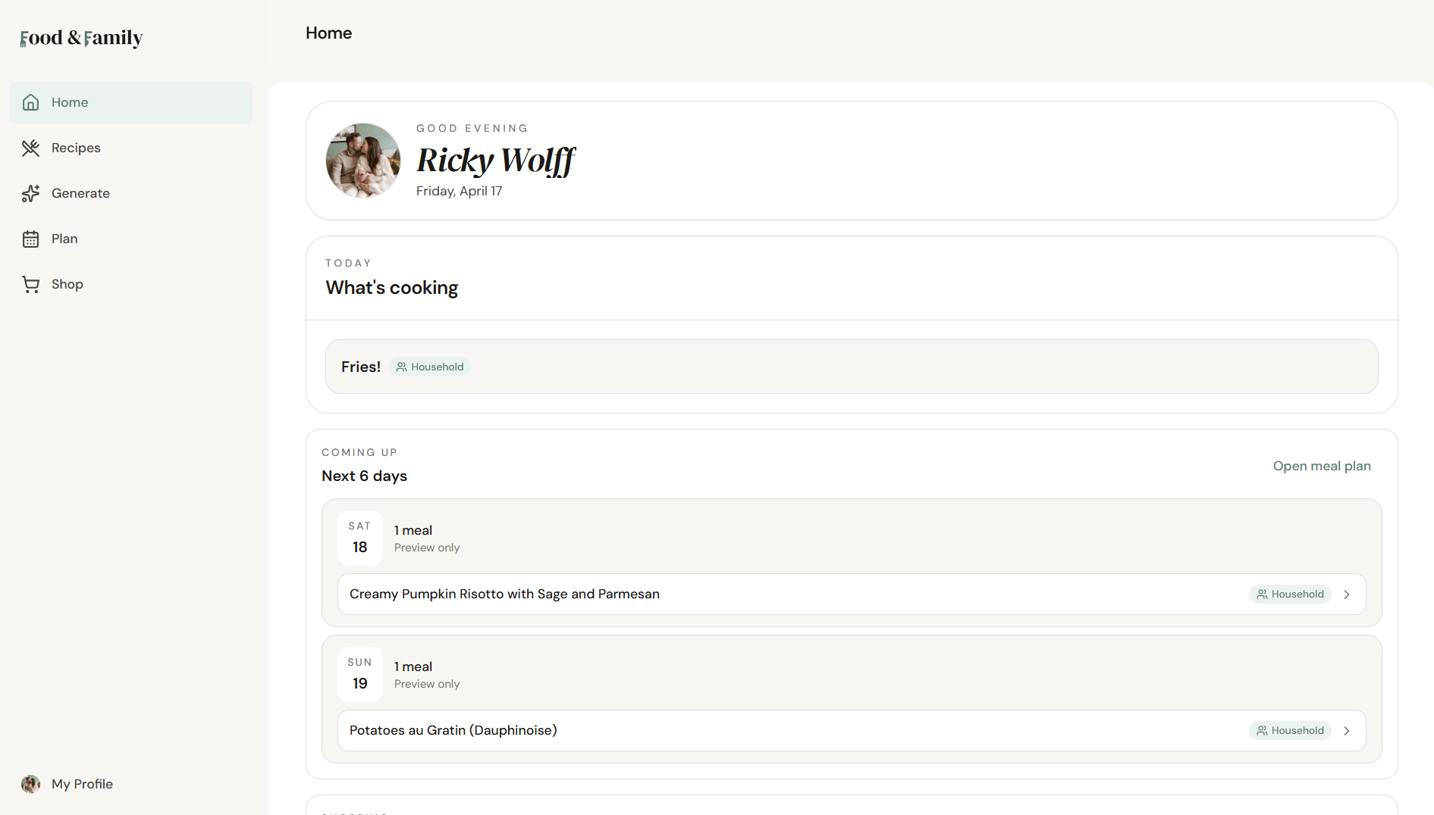
Task: Click the small My Profile avatar icon
Action: pyautogui.click(x=30, y=784)
